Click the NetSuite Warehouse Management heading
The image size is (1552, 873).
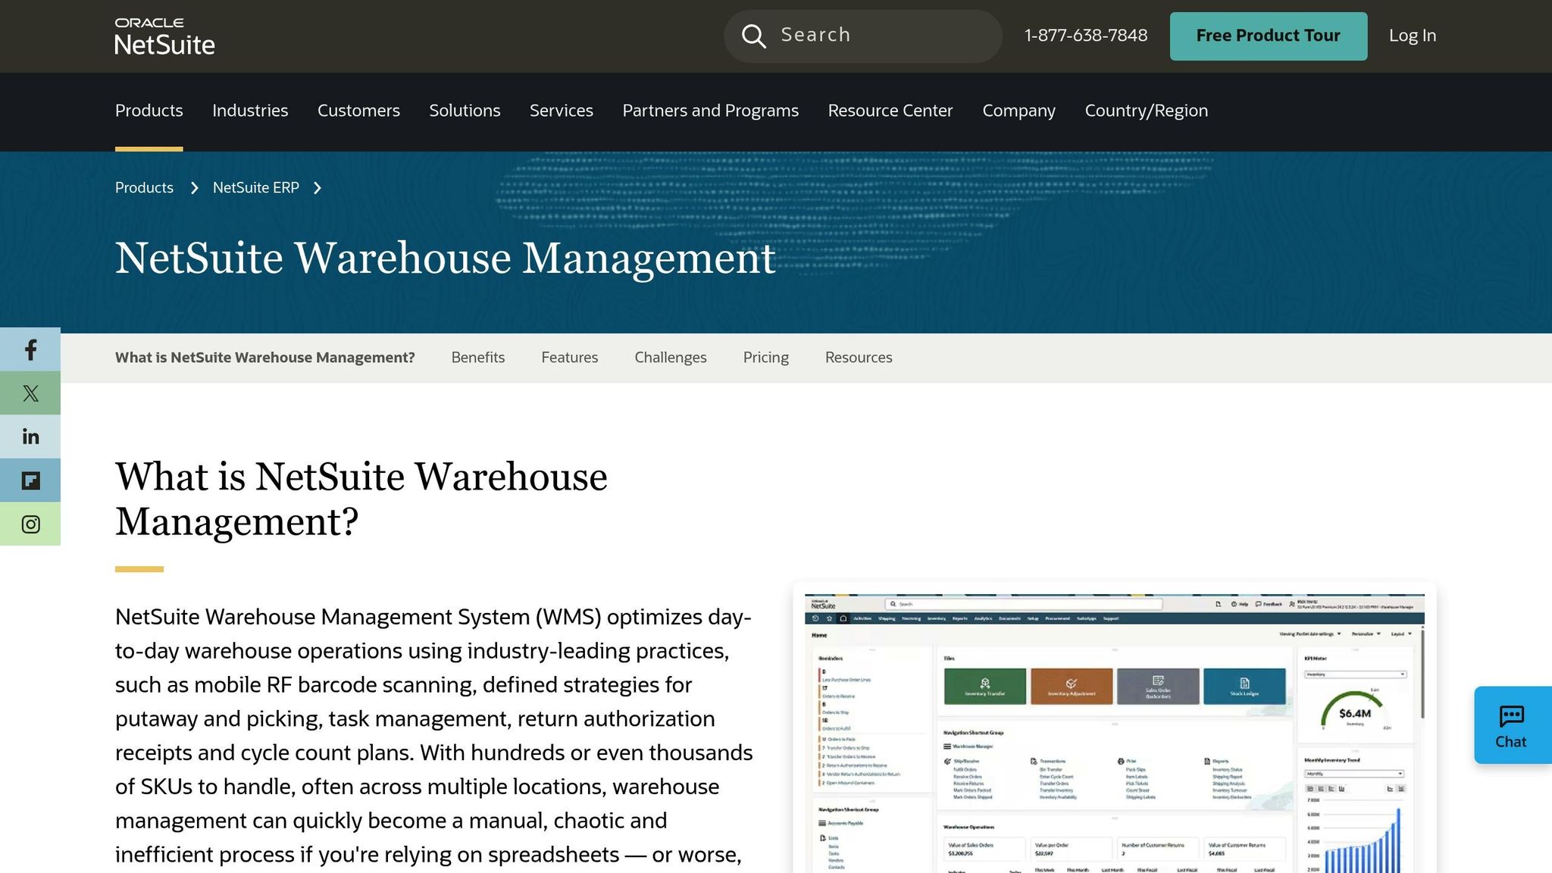point(446,258)
